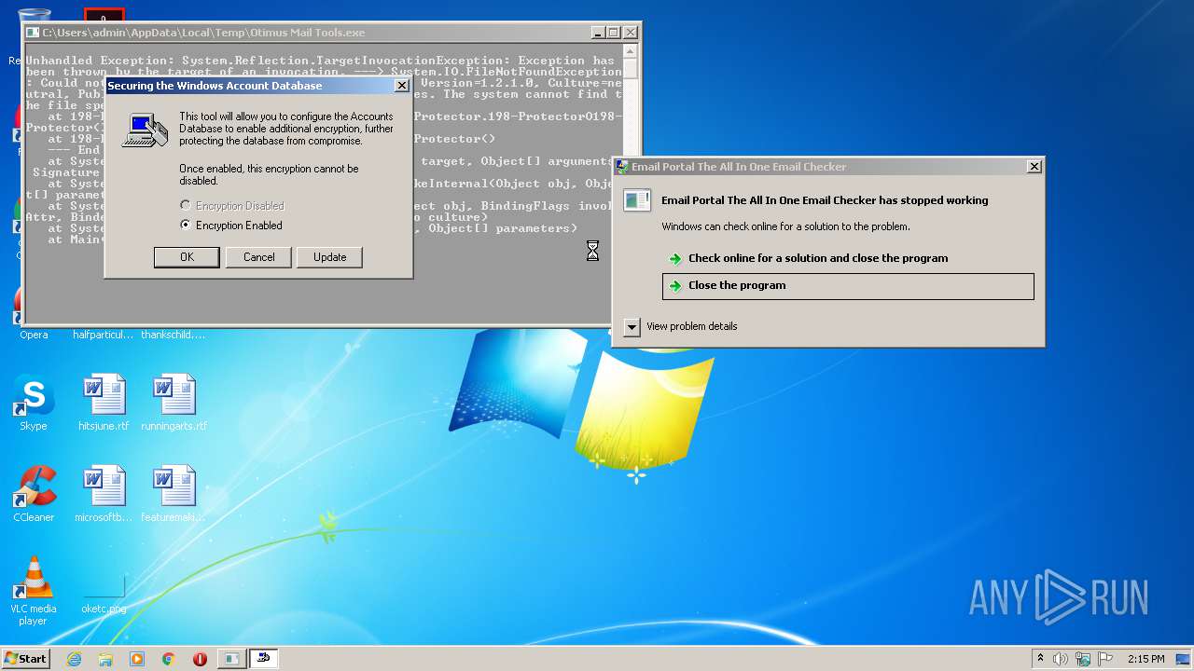
Task: Click the Update button in the Account Database dialog
Action: 329,257
